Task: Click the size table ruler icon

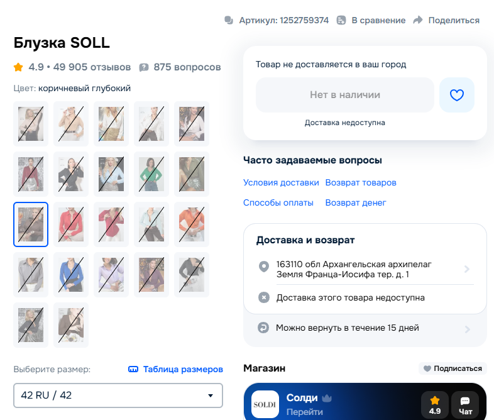Action: coord(133,369)
